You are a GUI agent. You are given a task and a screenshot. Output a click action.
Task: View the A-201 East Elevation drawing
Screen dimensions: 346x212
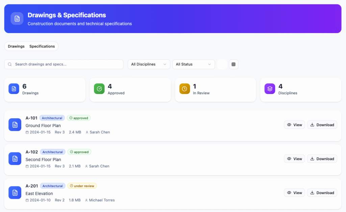tap(294, 193)
